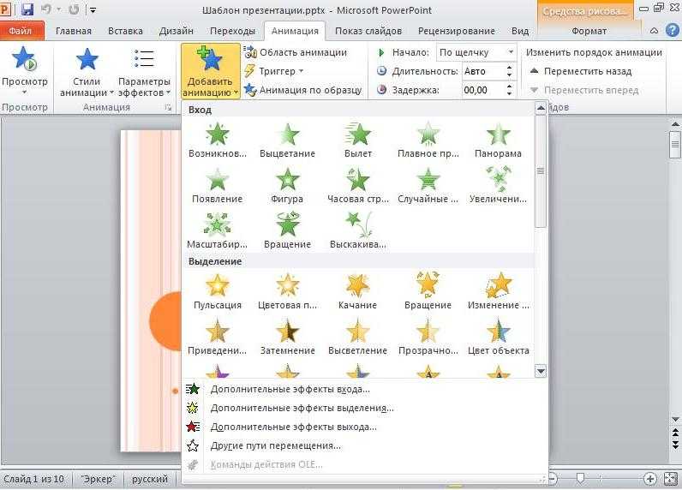The height and width of the screenshot is (490, 682).
Task: Expand the Триггер dropdown
Action: pyautogui.click(x=274, y=71)
